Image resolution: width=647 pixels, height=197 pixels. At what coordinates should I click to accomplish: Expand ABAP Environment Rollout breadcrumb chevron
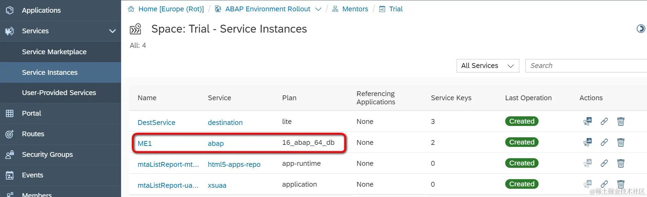pyautogui.click(x=318, y=9)
